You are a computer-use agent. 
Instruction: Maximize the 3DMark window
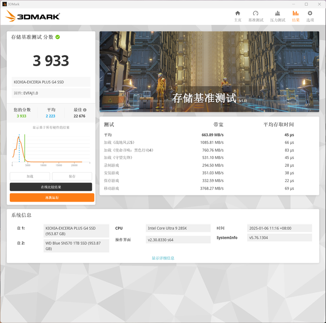tap(306, 4)
